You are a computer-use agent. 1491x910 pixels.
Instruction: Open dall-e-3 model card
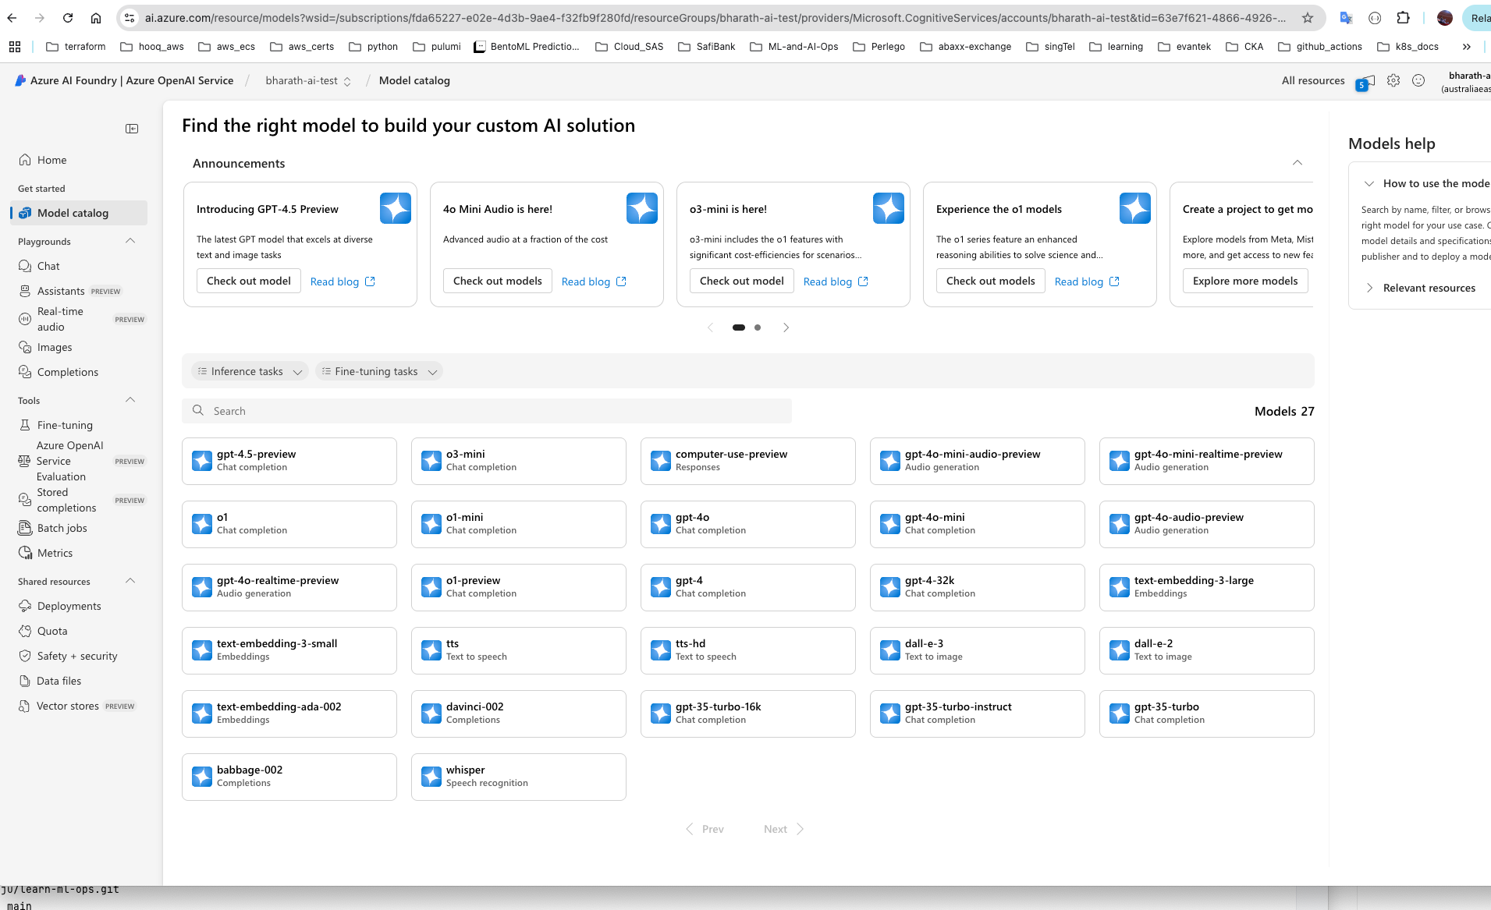(x=978, y=650)
